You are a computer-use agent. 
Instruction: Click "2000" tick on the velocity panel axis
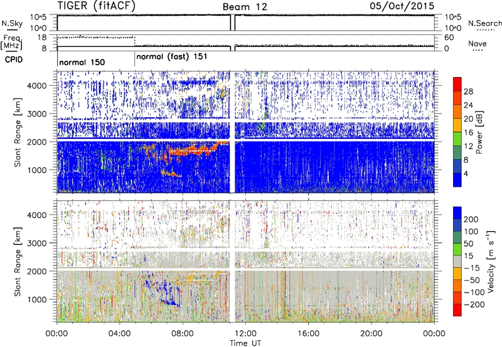click(36, 271)
